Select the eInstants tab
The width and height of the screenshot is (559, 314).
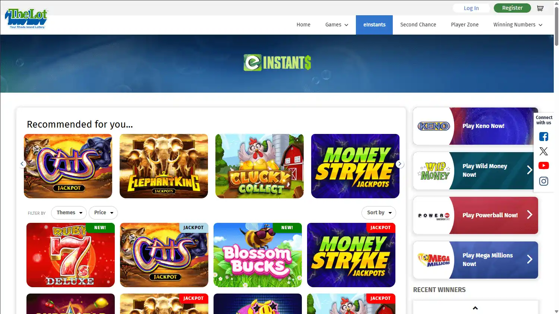(374, 25)
